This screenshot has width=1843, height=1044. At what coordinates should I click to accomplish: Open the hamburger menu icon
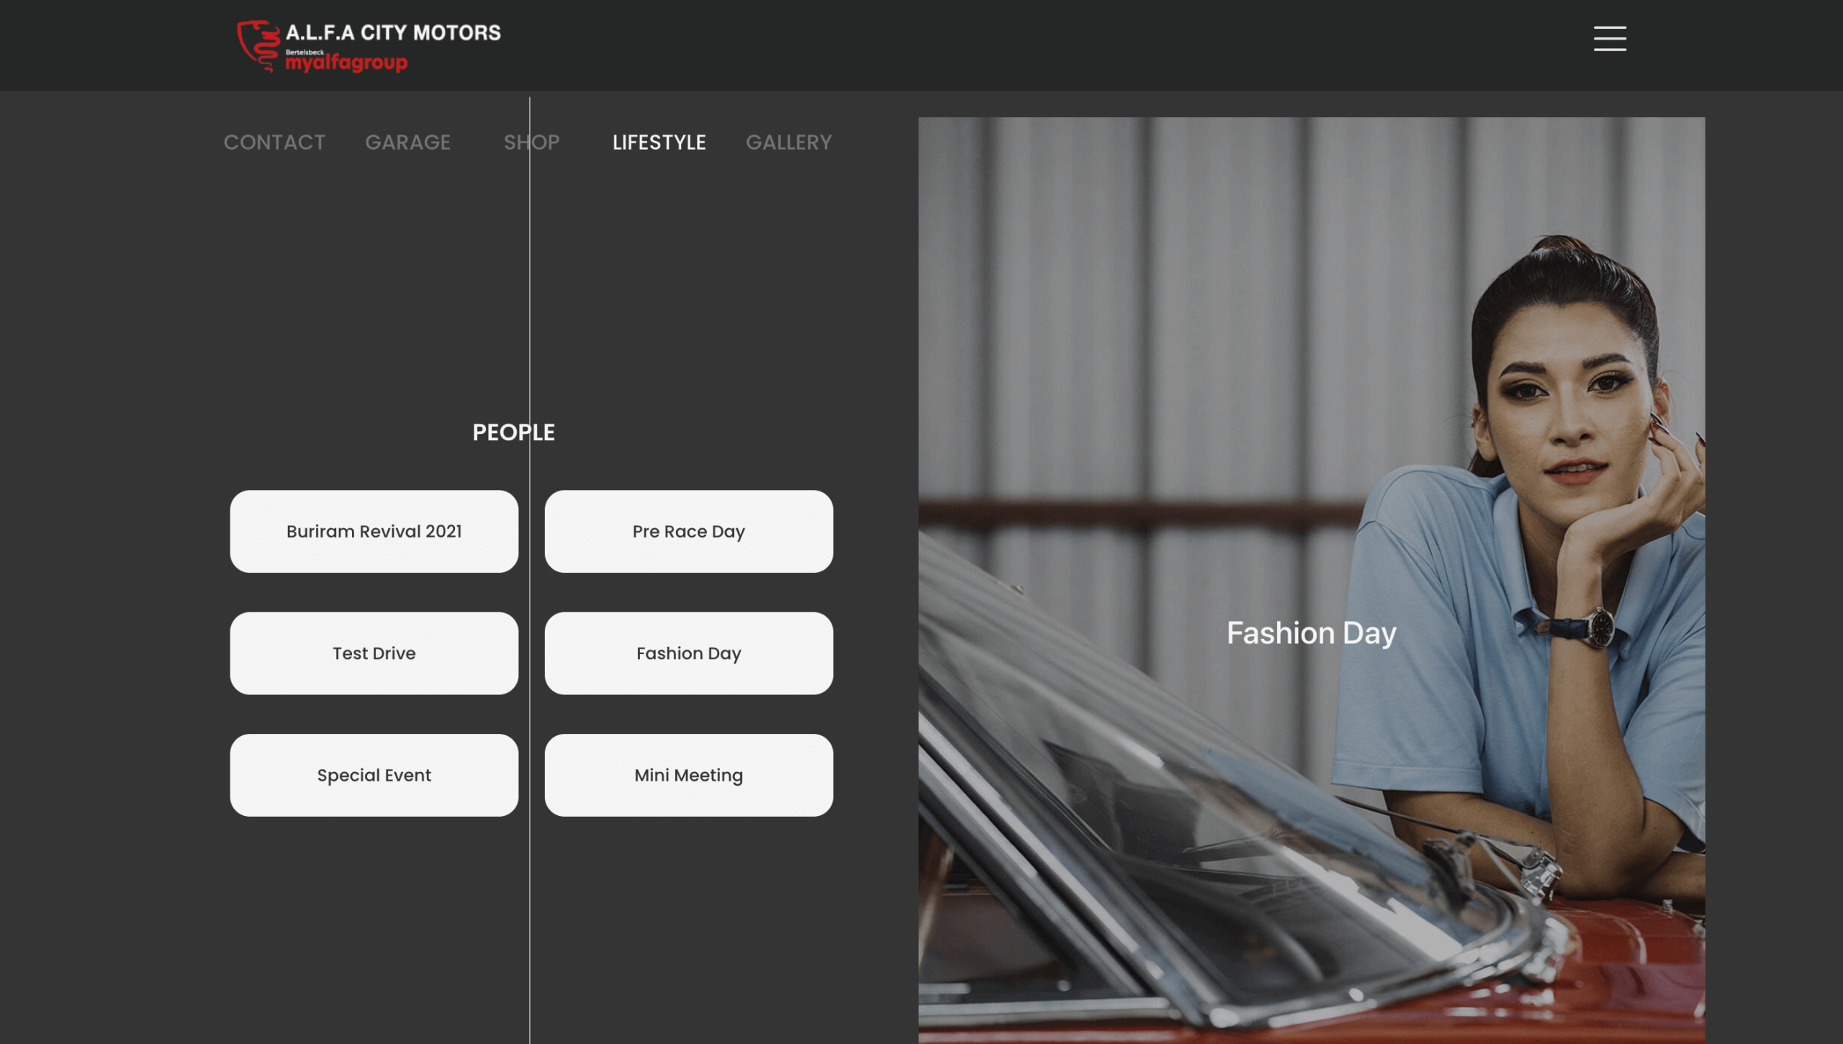click(1609, 38)
